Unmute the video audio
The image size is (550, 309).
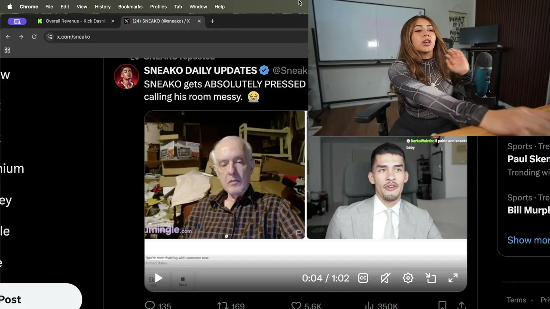point(385,278)
